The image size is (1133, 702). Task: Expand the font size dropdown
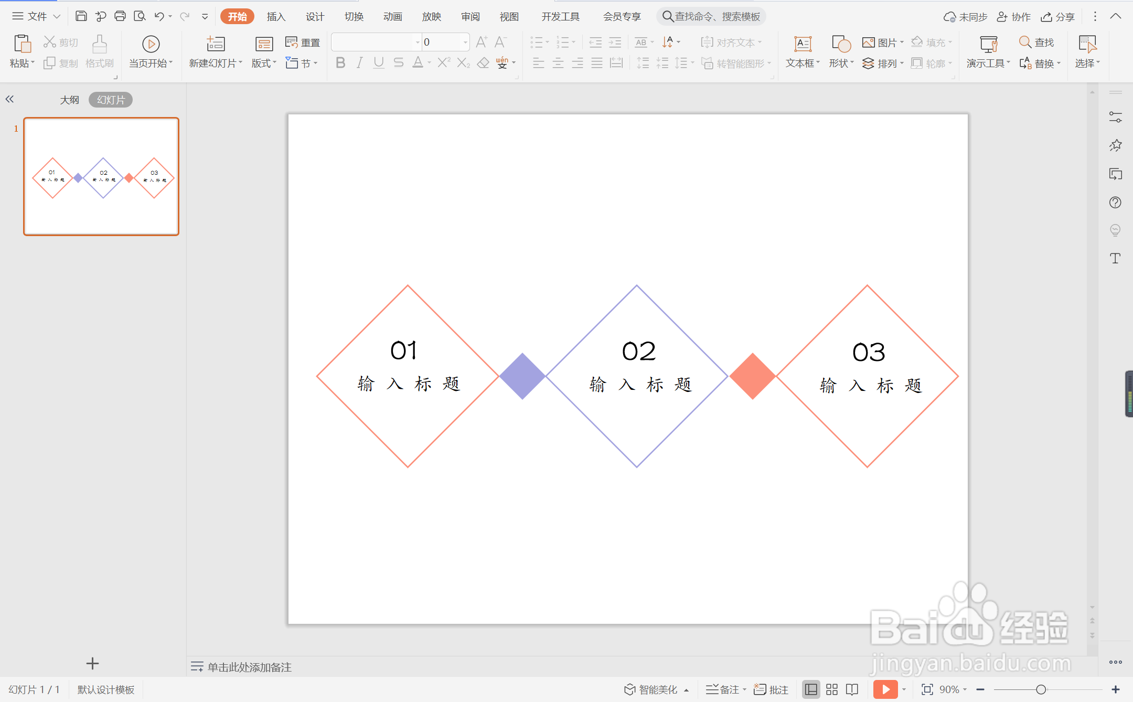coord(465,42)
